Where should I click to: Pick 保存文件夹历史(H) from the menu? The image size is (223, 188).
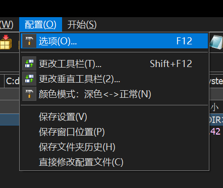click(114, 147)
